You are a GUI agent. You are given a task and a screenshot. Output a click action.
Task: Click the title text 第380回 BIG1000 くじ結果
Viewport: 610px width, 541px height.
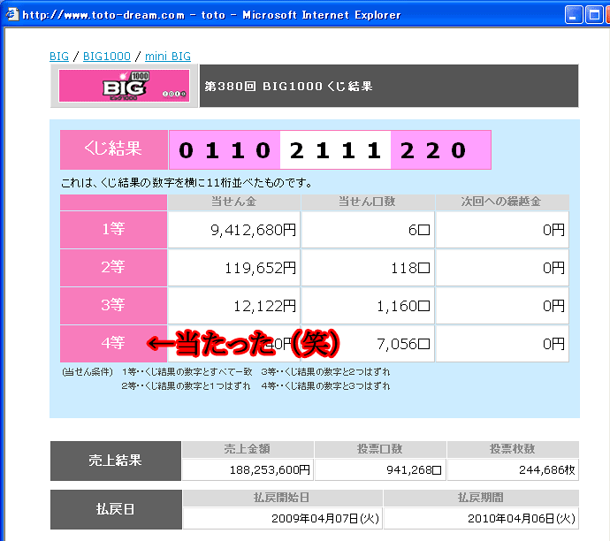point(288,86)
